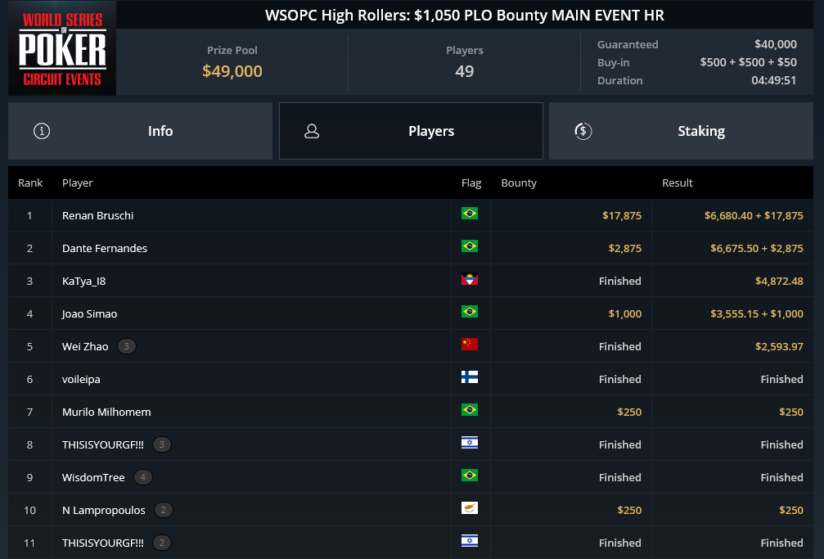The image size is (824, 559).
Task: Click the Prize Pool amount '$49,000'
Action: [x=232, y=71]
